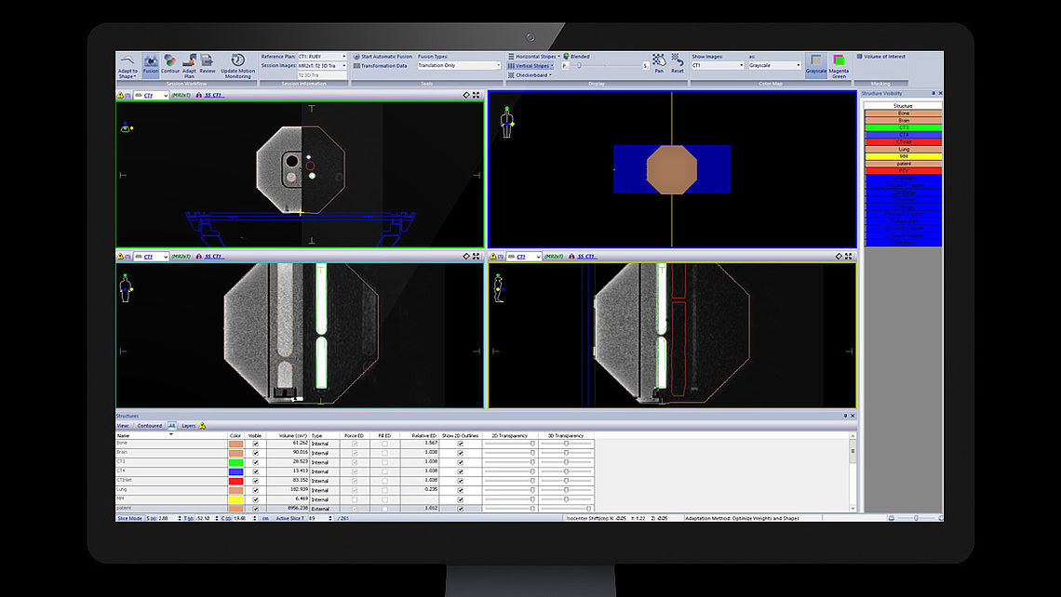Select the Pan tool
The height and width of the screenshot is (597, 1061).
tap(657, 61)
